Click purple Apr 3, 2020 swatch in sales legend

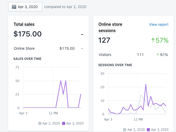click(64, 123)
